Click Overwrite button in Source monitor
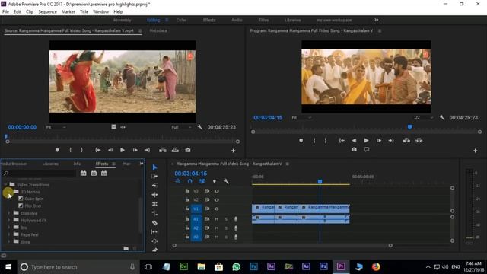 click(175, 150)
